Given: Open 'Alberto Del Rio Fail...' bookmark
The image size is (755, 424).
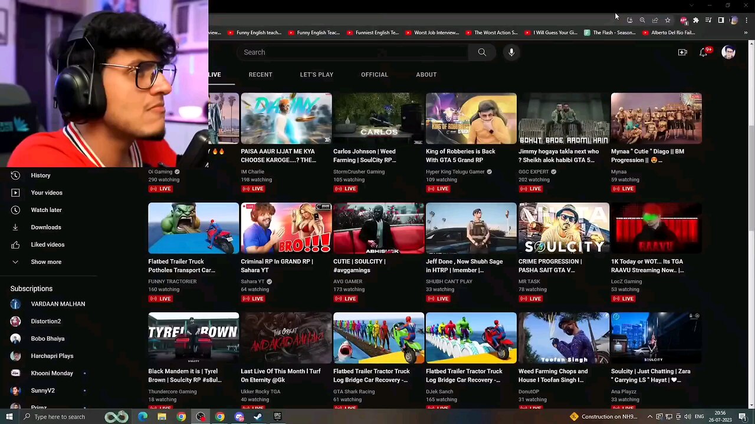Looking at the screenshot, I should click(x=669, y=33).
